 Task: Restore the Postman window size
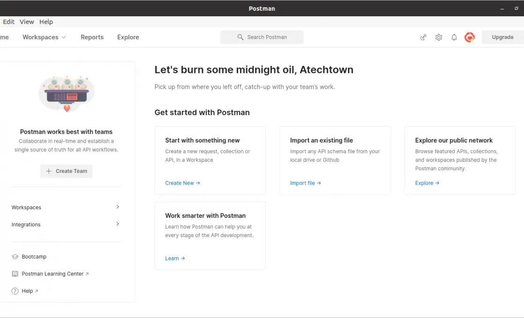click(517, 8)
